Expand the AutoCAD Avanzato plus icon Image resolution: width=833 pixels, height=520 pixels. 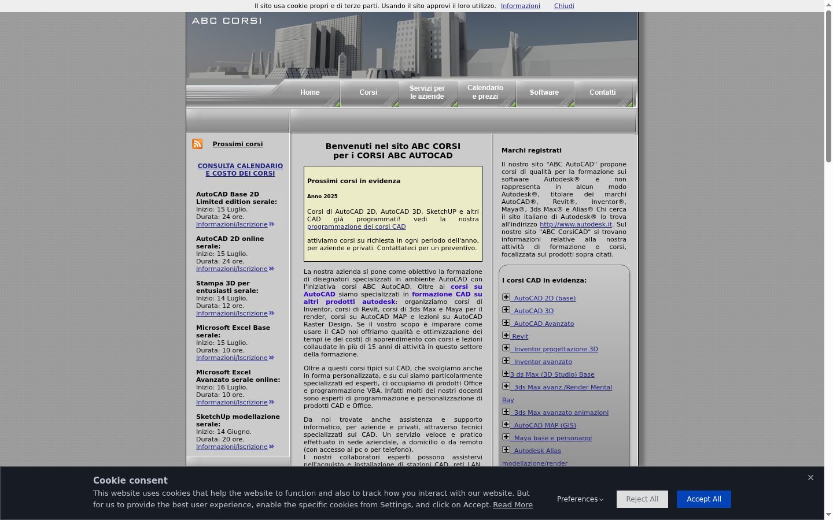coord(506,323)
